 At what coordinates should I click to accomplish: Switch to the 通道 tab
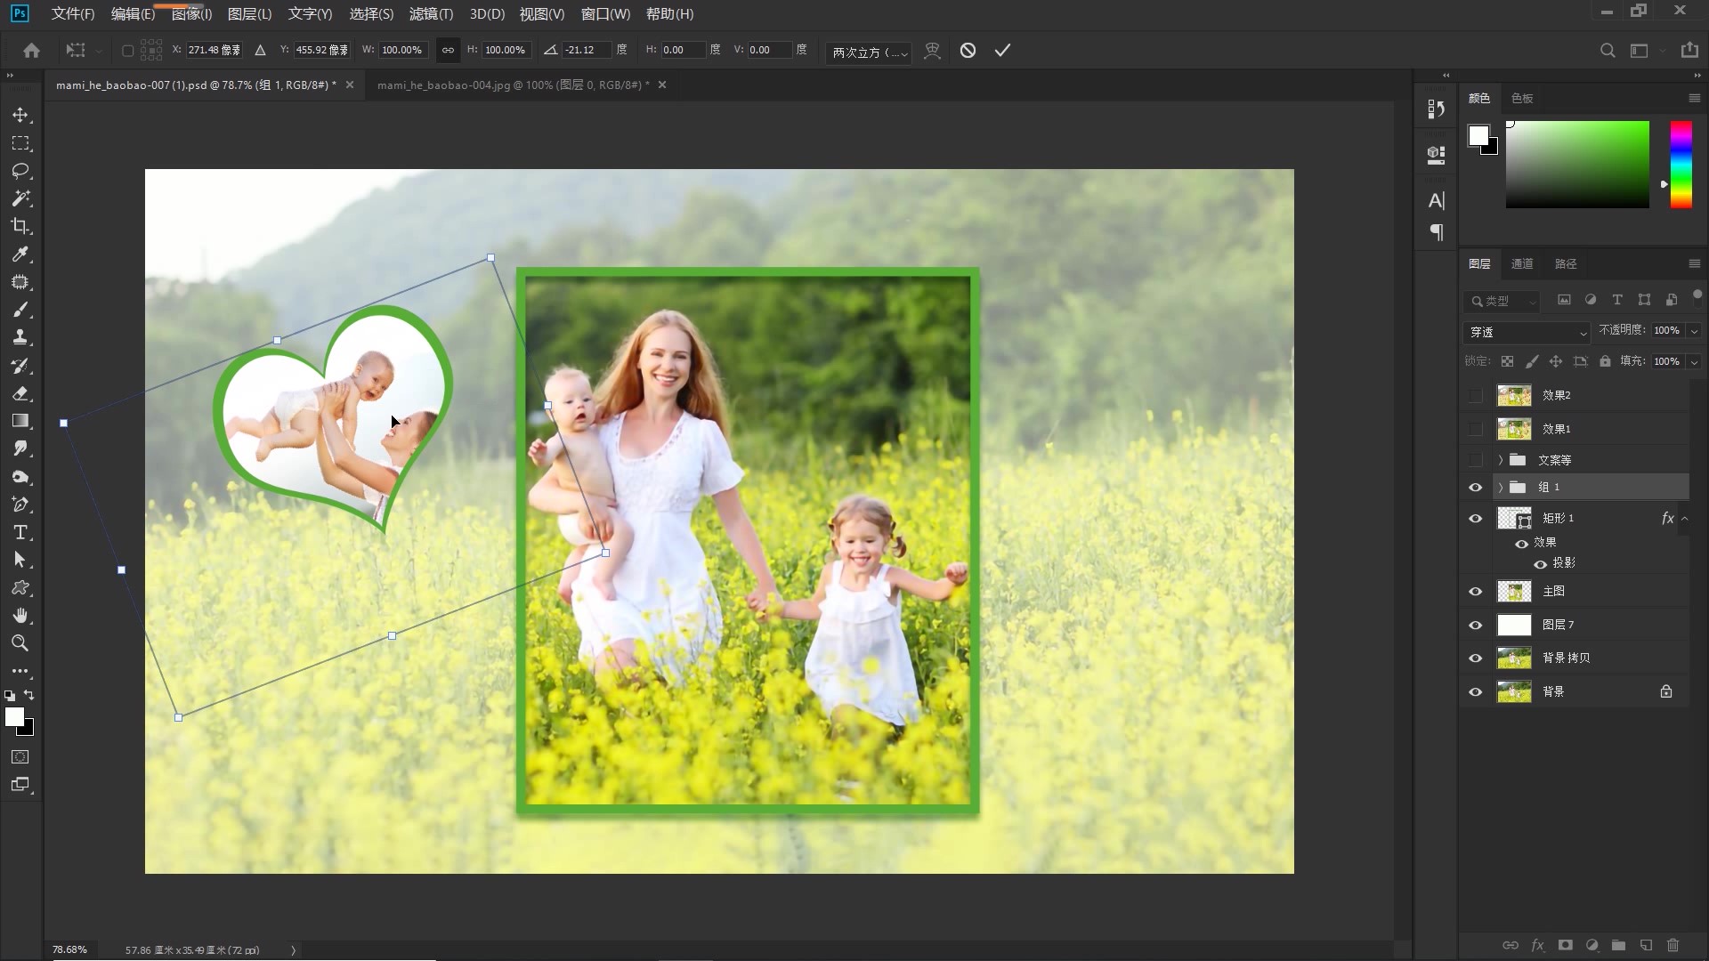(1521, 263)
